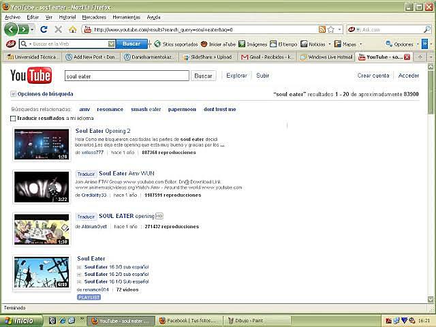This screenshot has width=436, height=327.
Task: Open the Editar menu
Action: click(x=33, y=17)
